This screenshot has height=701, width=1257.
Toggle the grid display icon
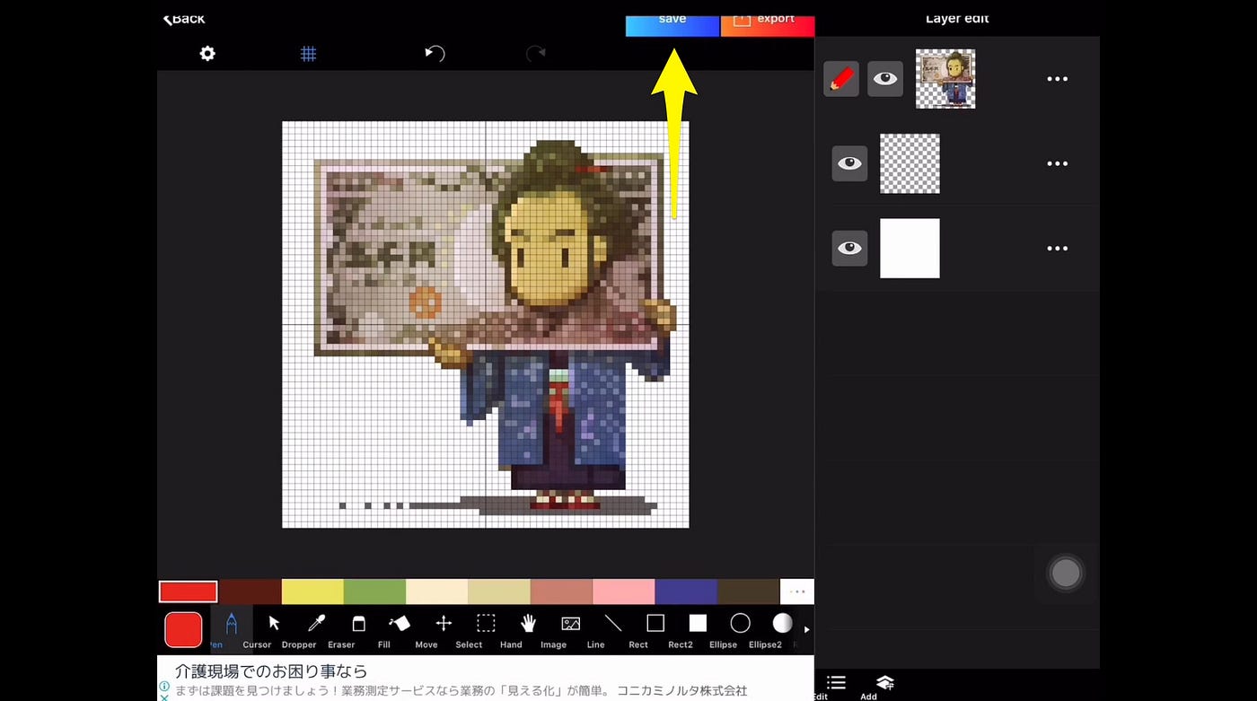(308, 54)
